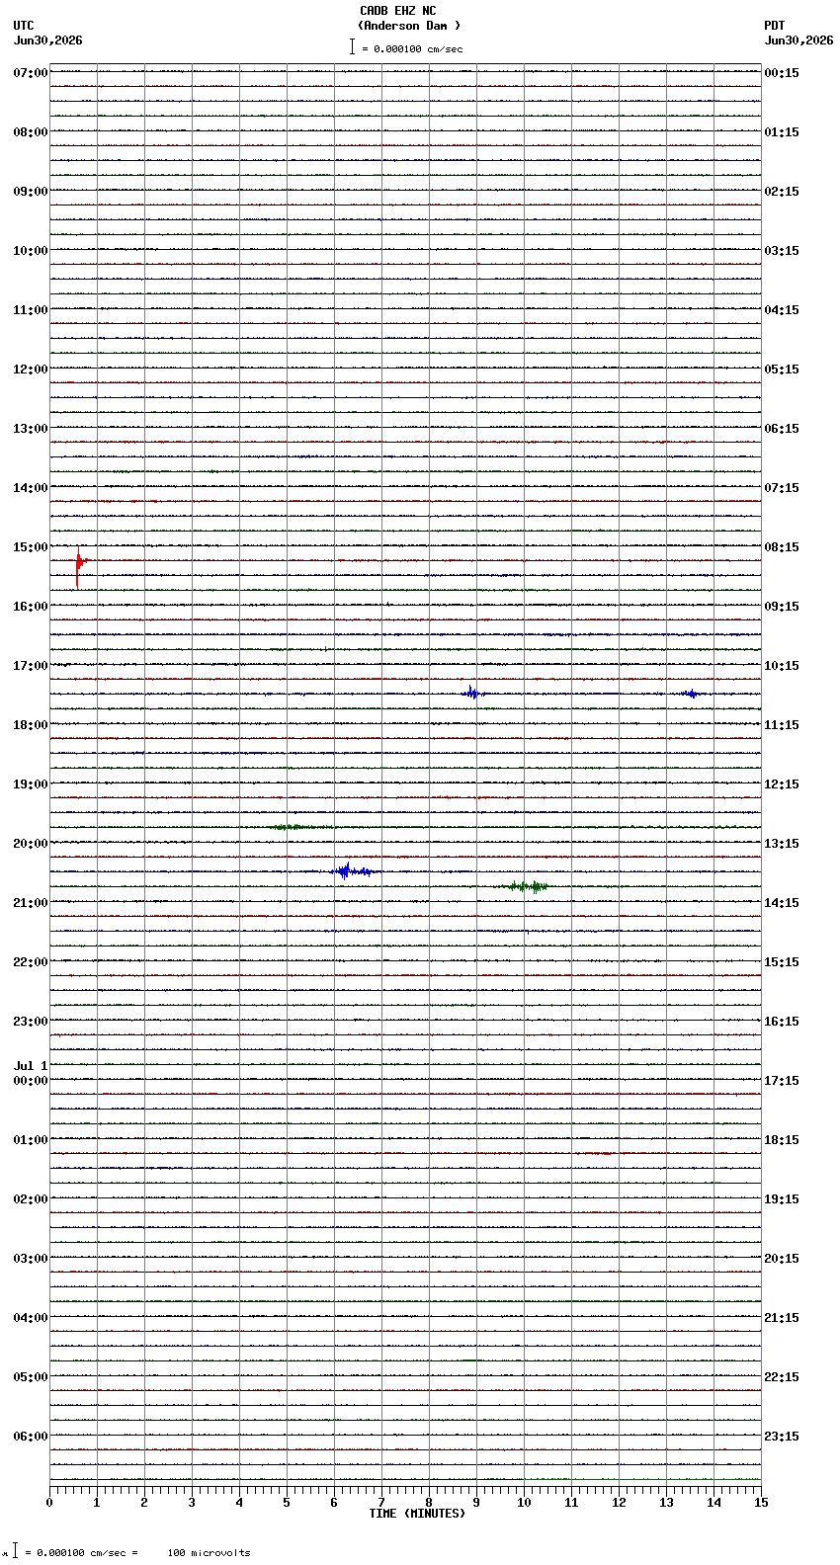
Task: Click the 17:00 UTC row label
Action: click(x=31, y=666)
